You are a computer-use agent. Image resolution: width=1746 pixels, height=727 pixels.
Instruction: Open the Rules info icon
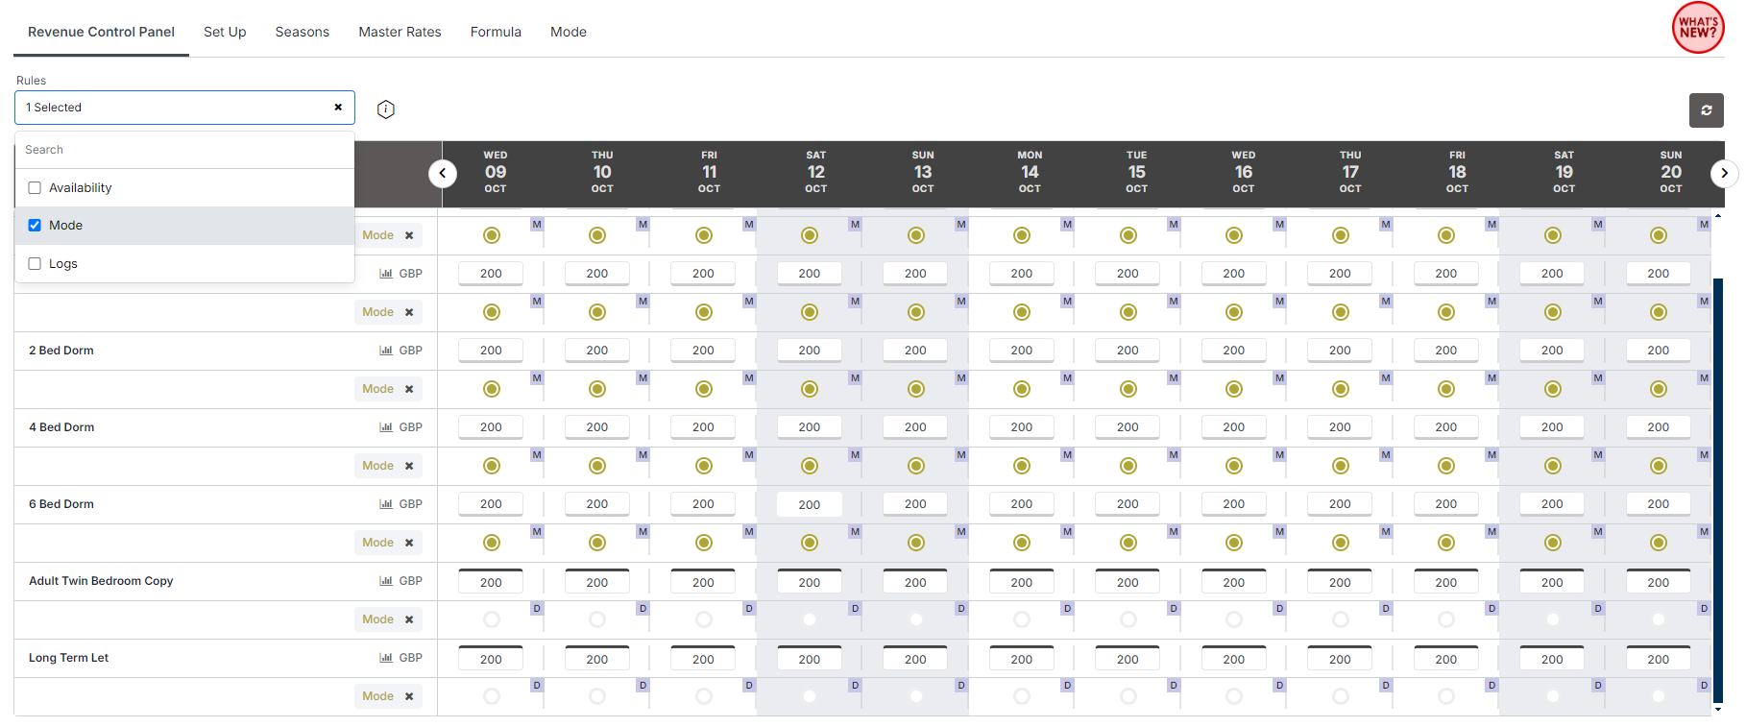pos(386,109)
